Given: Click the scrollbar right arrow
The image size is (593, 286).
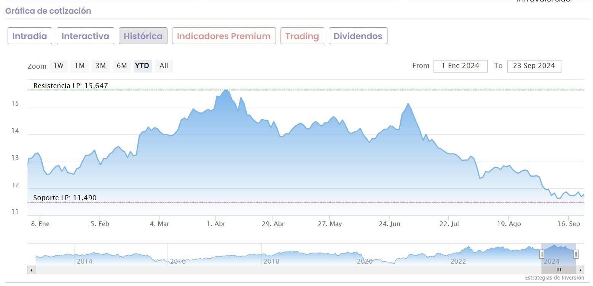Looking at the screenshot, I should point(580,270).
